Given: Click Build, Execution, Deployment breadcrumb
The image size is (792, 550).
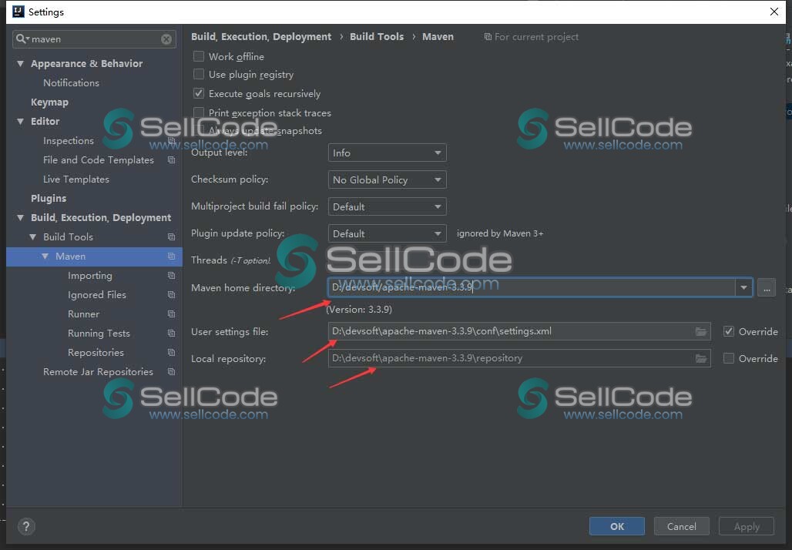Looking at the screenshot, I should 261,37.
